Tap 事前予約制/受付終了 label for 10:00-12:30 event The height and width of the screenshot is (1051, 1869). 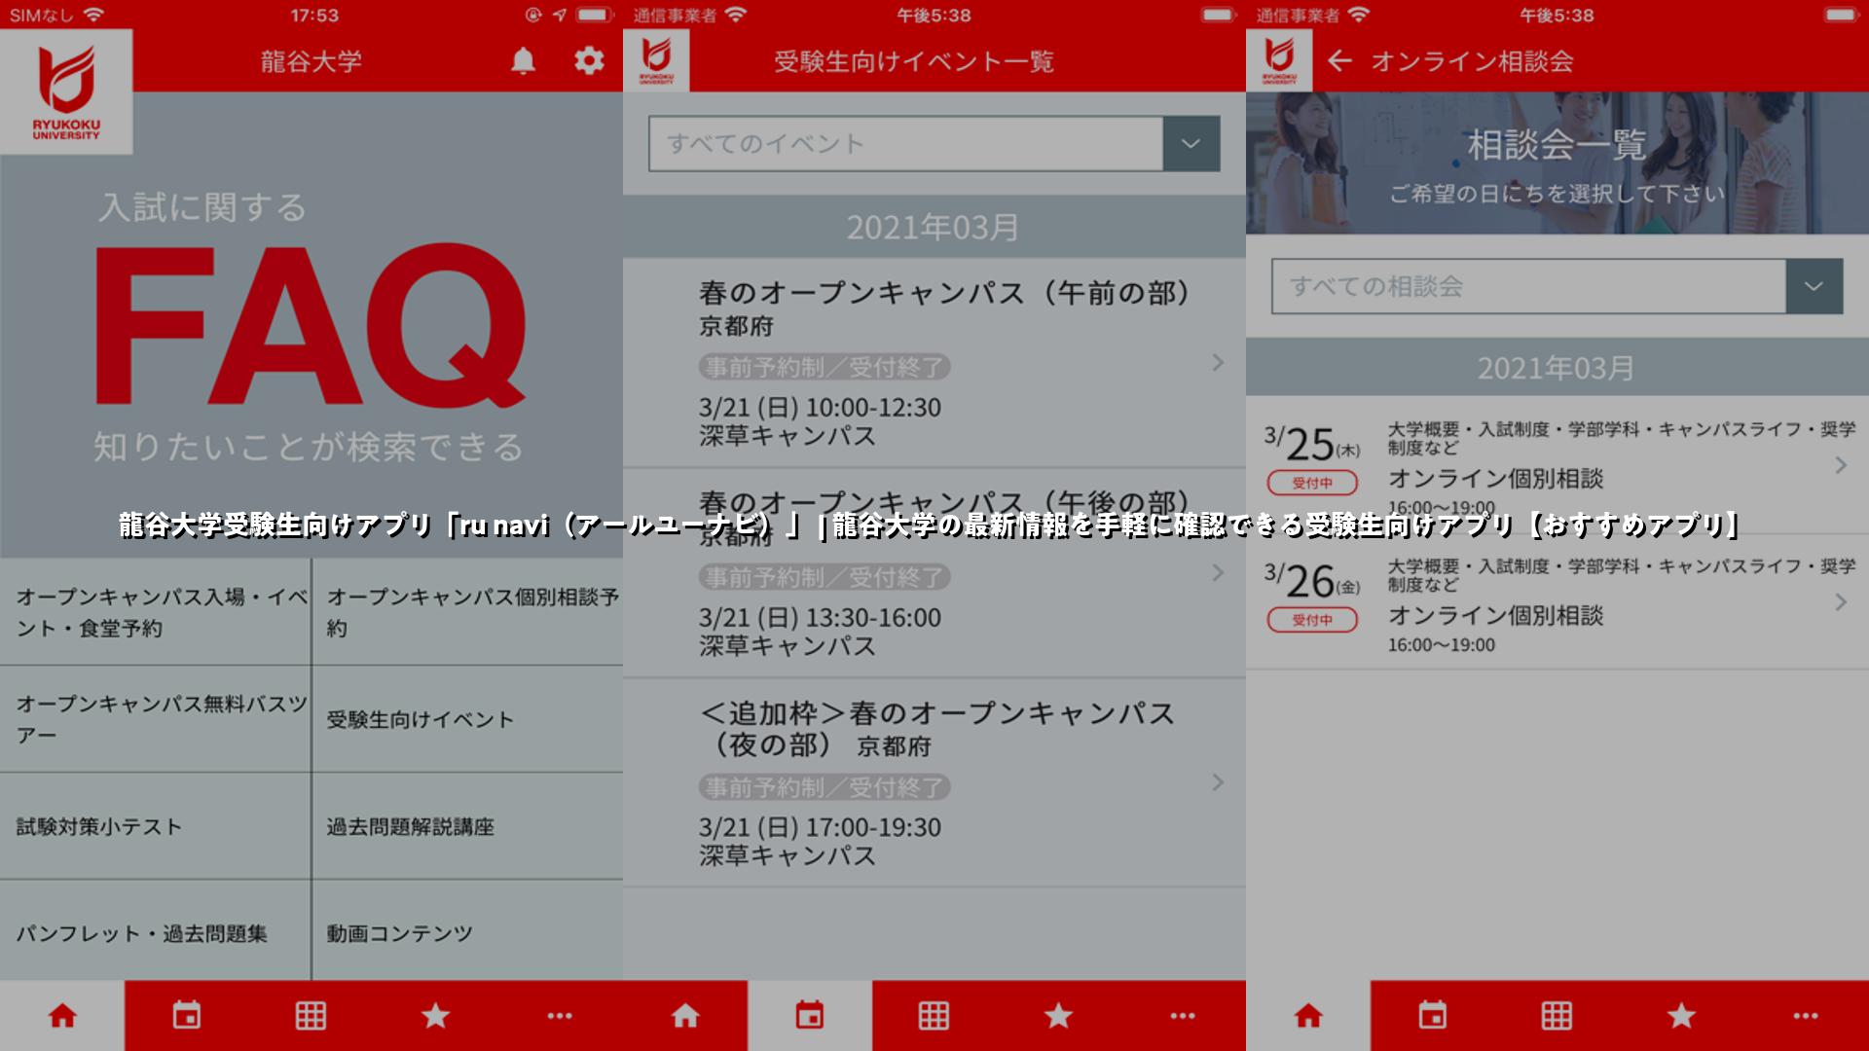pyautogui.click(x=825, y=367)
